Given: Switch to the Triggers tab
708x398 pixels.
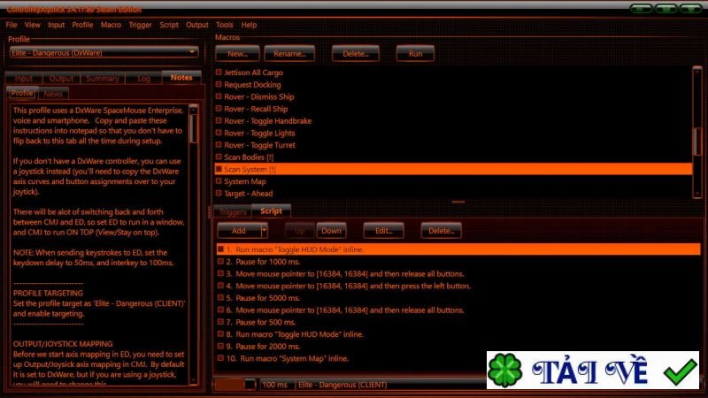Looking at the screenshot, I should 233,211.
